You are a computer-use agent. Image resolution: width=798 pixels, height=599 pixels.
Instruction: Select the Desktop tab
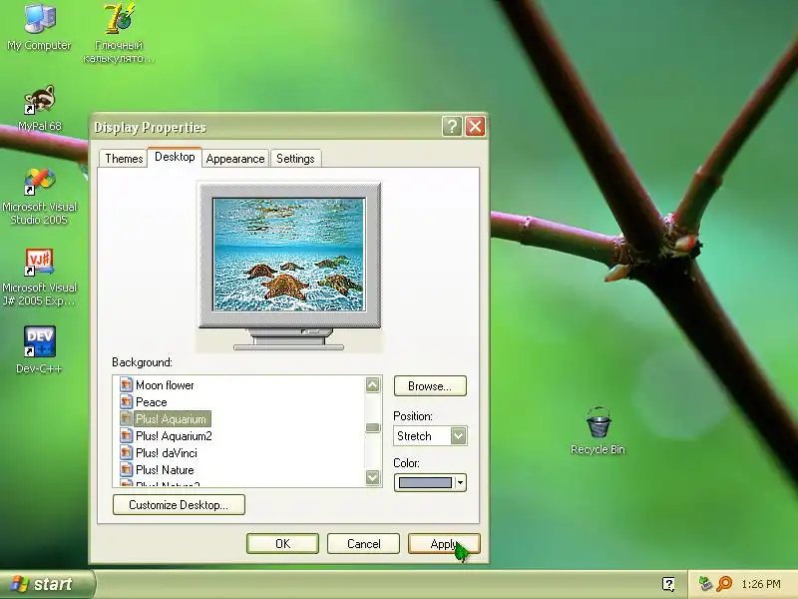coord(175,157)
